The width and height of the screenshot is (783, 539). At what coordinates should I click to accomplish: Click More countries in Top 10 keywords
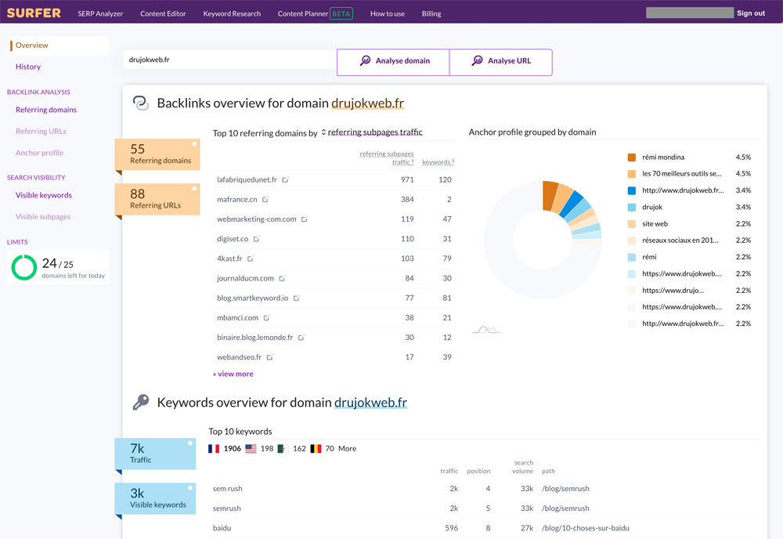click(x=347, y=449)
